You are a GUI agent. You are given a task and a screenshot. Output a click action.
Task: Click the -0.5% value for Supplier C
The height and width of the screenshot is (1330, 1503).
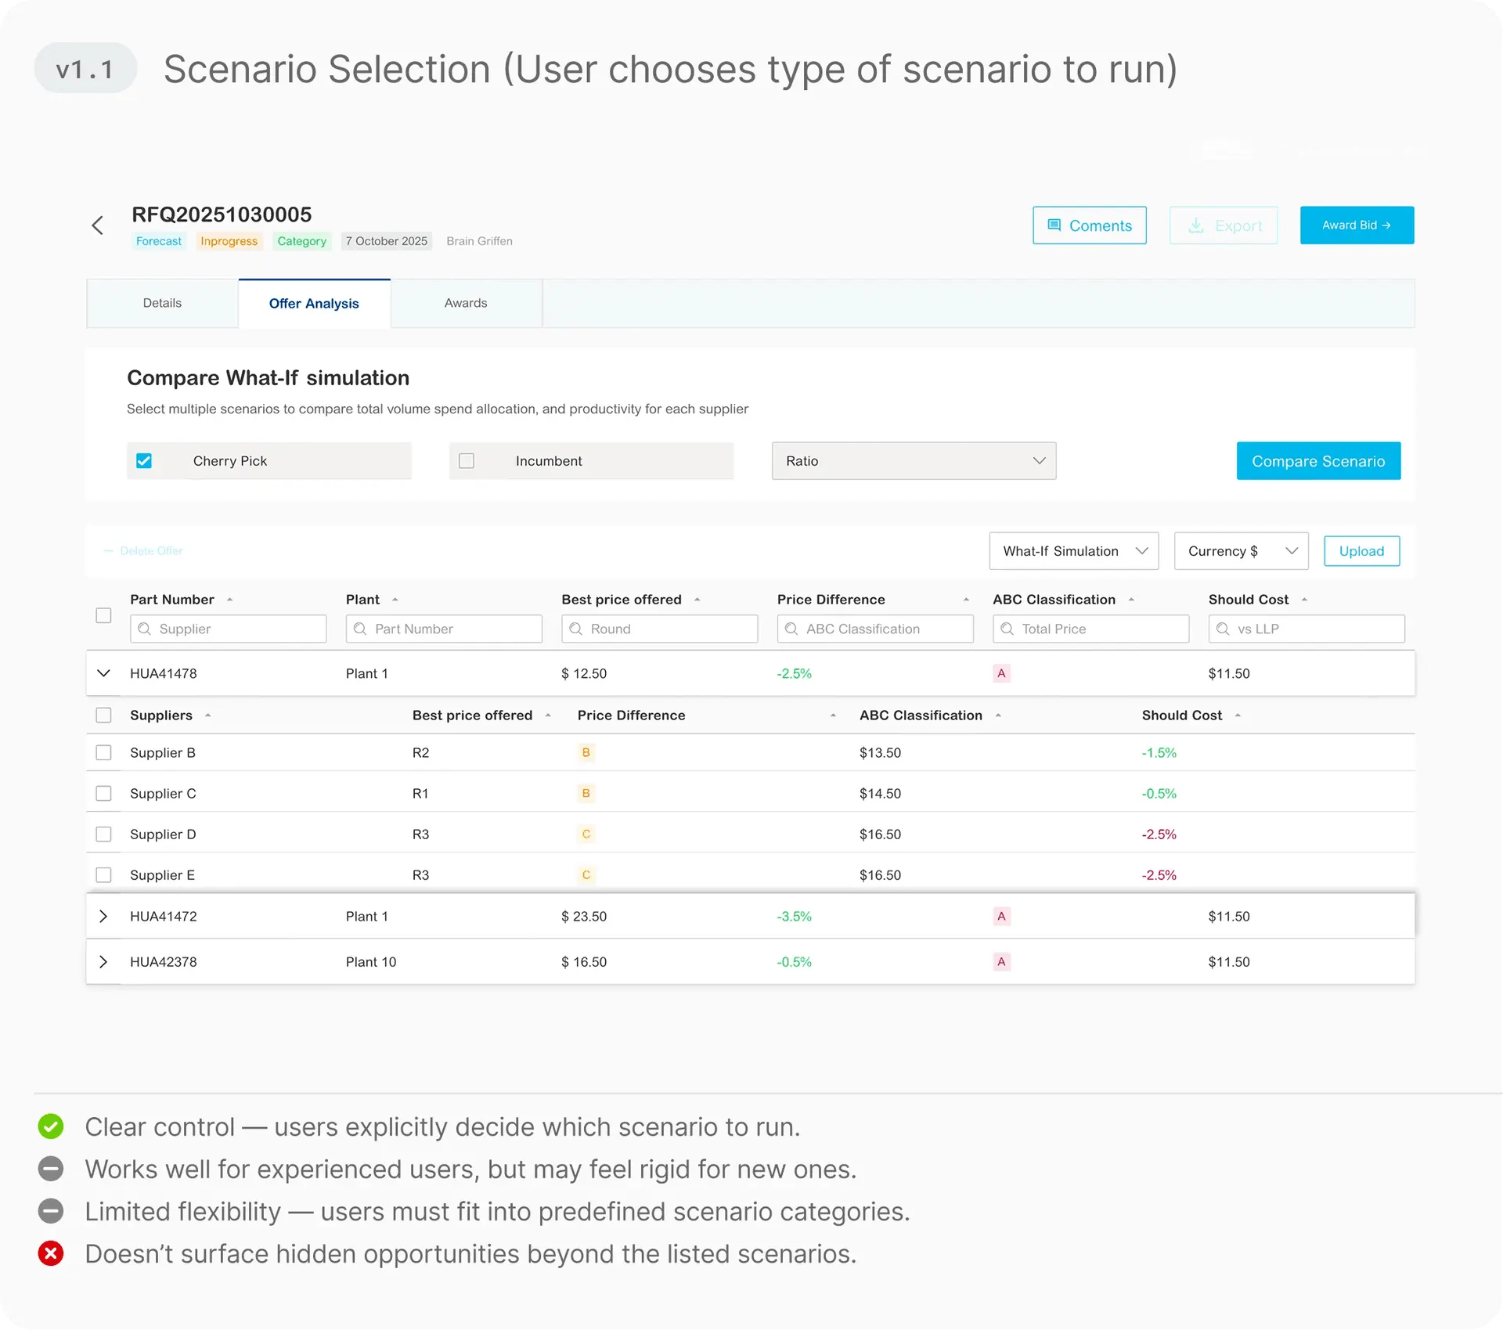coord(1159,794)
